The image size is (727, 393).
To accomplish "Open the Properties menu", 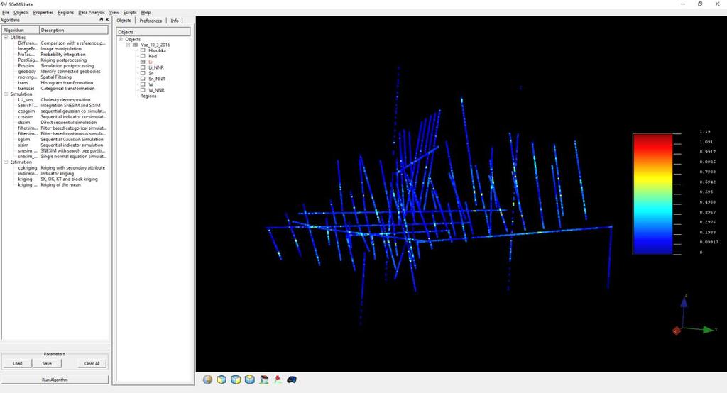I will [x=43, y=13].
